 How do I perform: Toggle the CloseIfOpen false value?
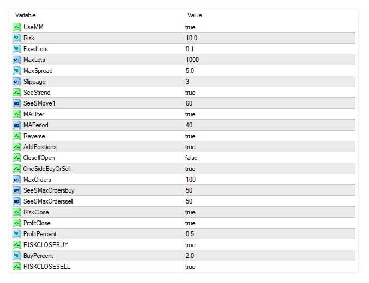[x=191, y=158]
